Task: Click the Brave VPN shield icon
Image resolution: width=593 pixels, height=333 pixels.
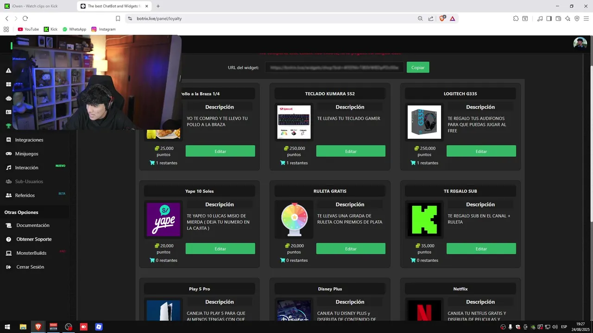Action: coord(577,18)
